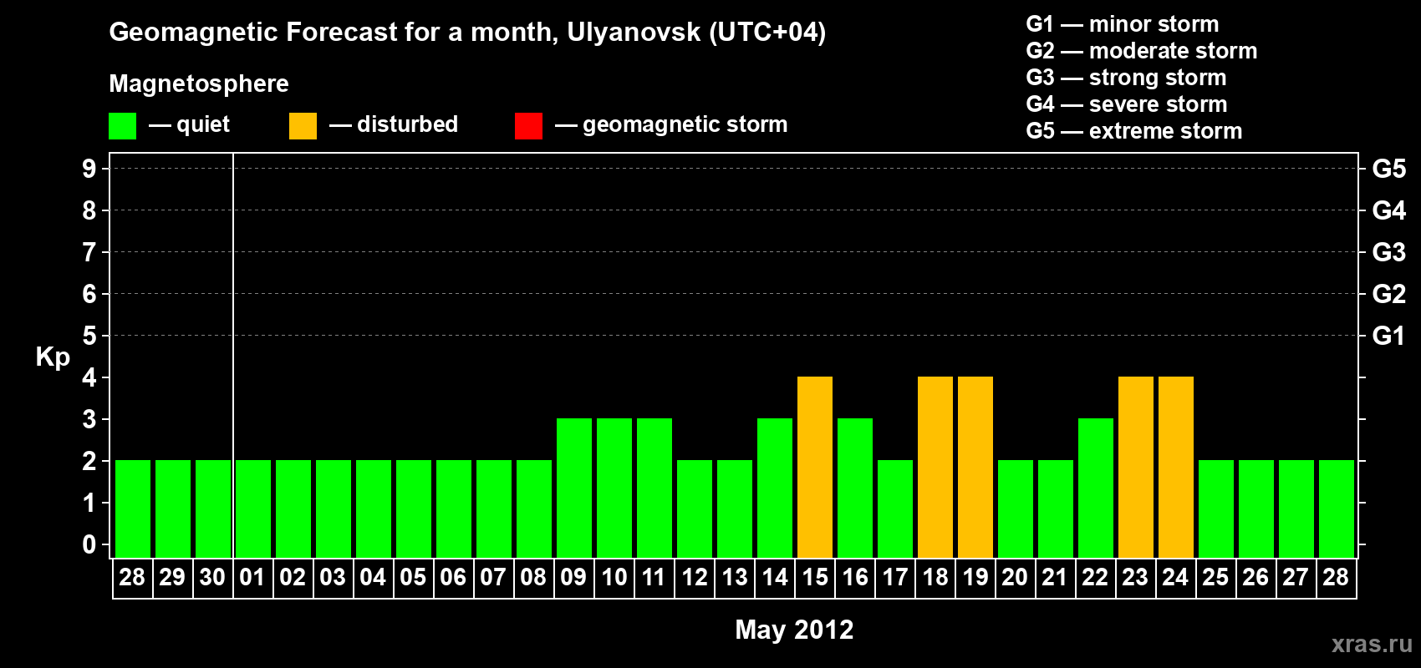Screen dimensions: 1421x668
Task: Click the orange bar for May 18
Action: coord(935,467)
